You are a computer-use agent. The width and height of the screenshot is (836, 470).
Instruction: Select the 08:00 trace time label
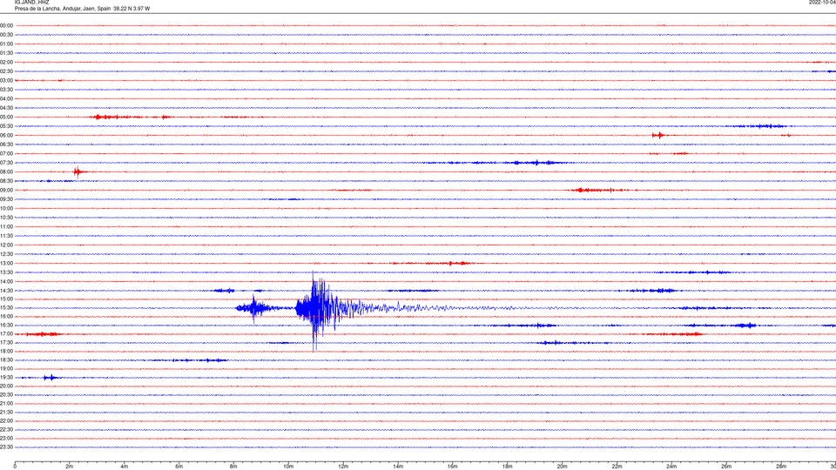tap(6, 171)
